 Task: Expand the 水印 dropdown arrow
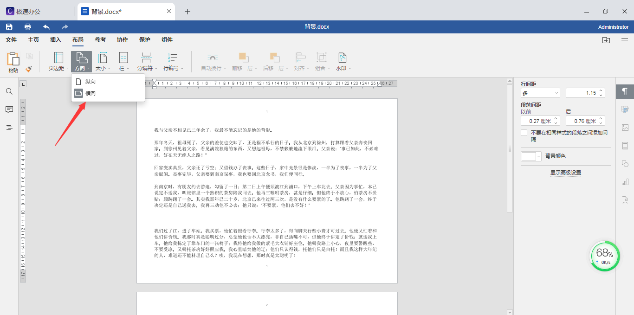(349, 69)
